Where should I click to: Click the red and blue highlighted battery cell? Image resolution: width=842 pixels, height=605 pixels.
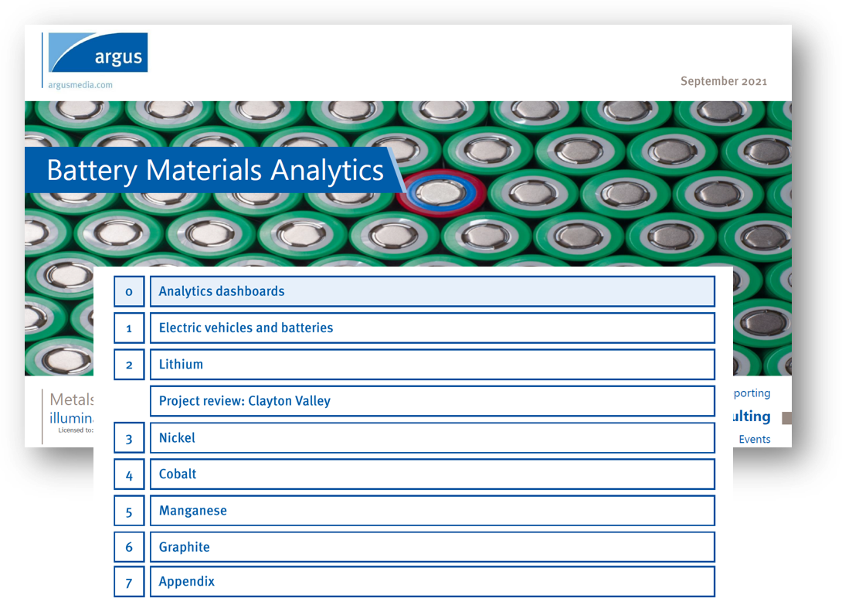pos(441,191)
